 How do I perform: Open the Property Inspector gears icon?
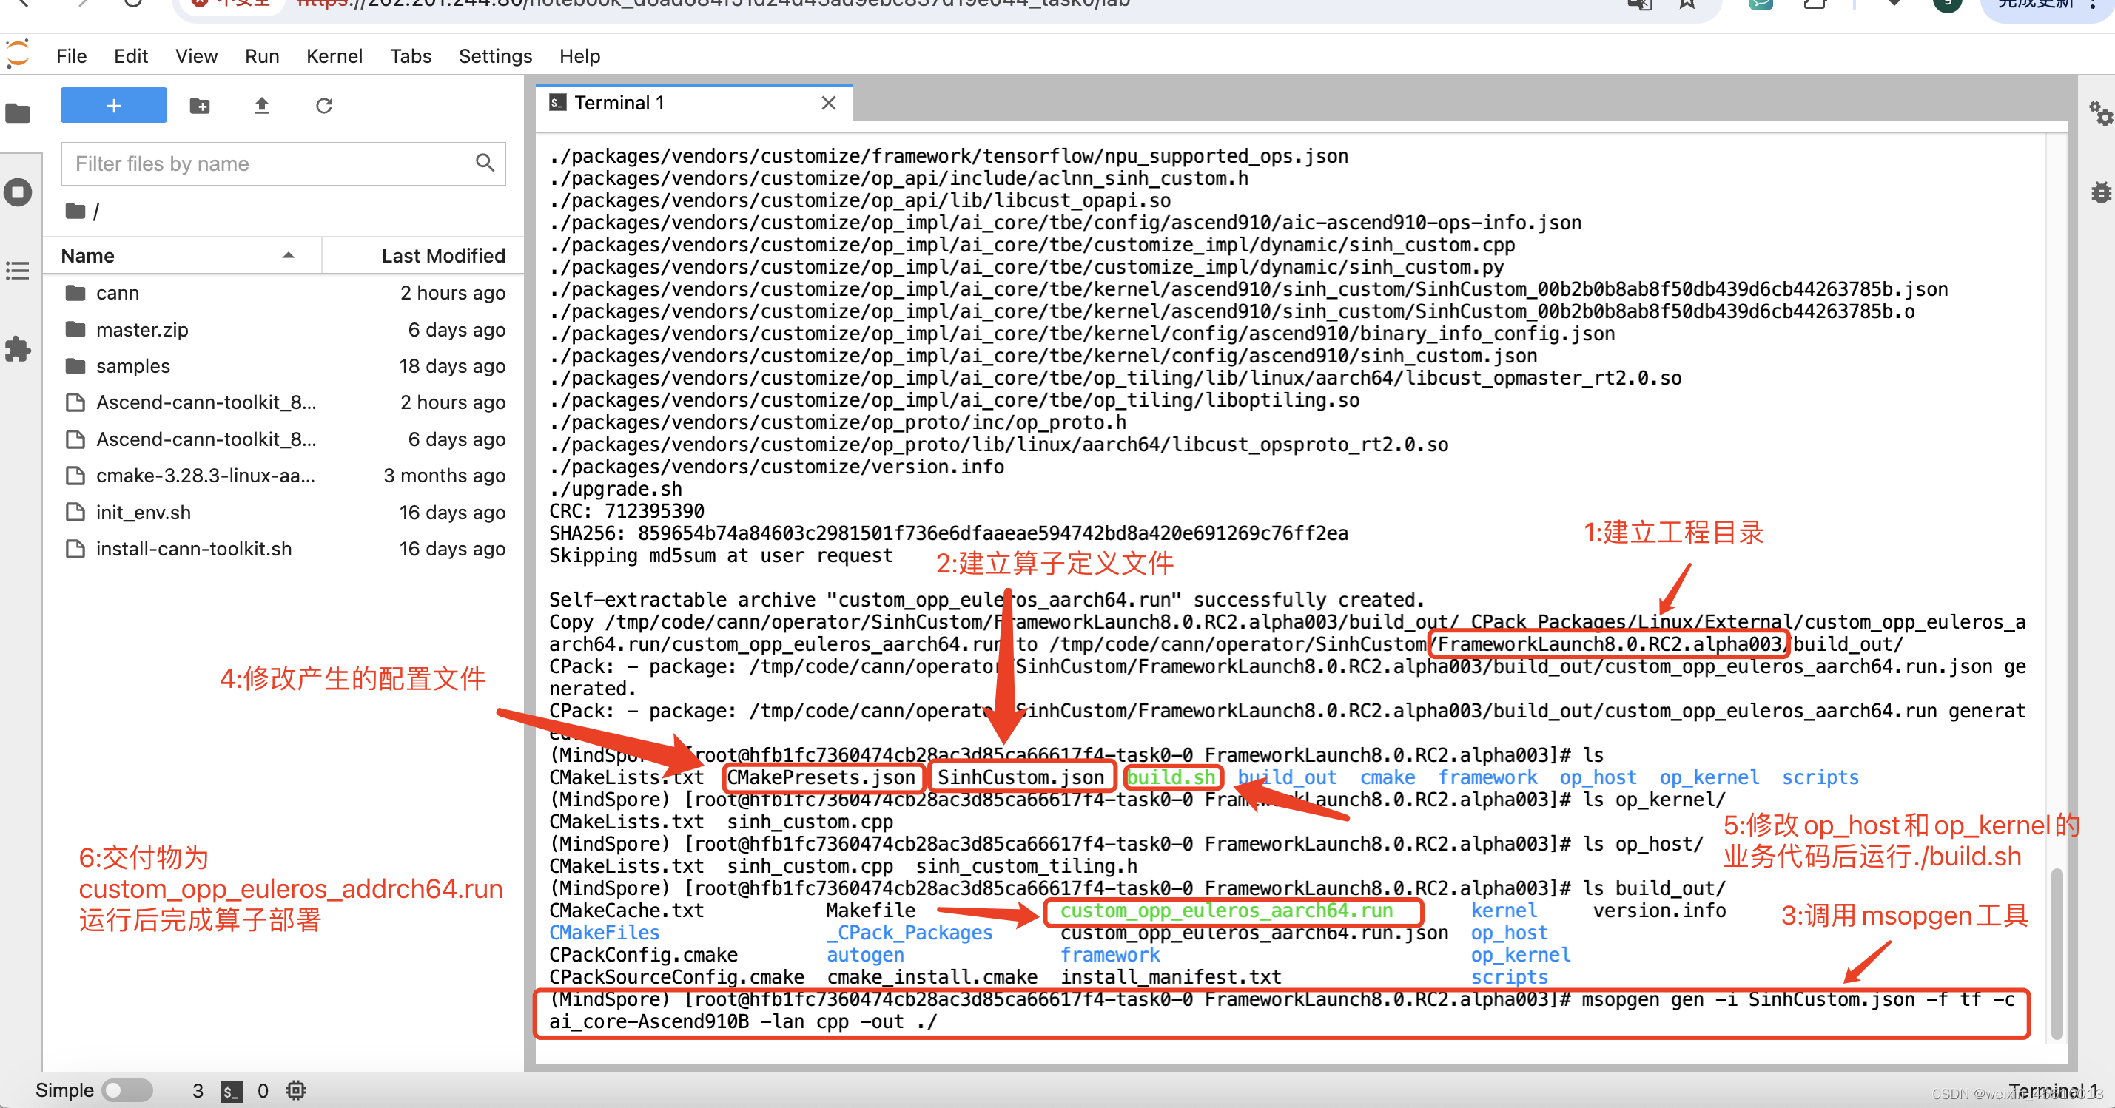point(2100,113)
